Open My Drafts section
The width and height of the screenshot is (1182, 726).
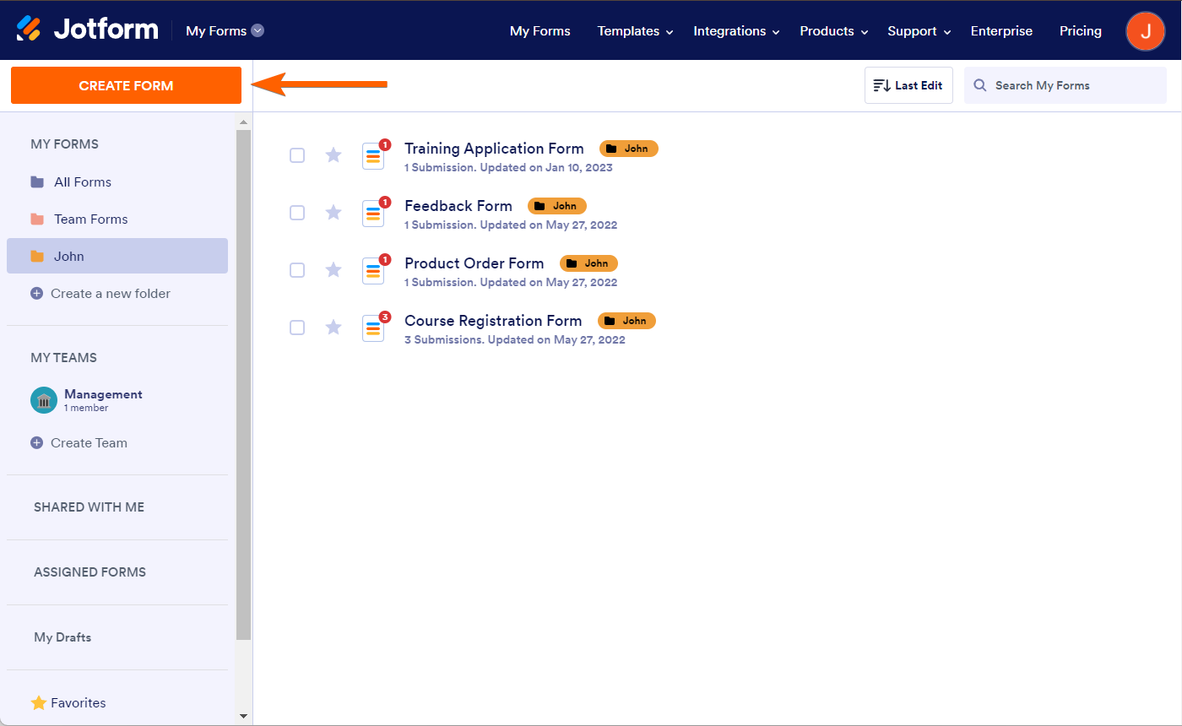point(62,637)
